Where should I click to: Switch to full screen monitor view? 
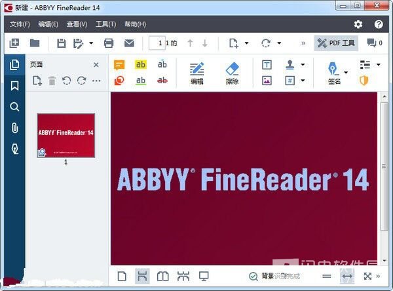[204, 277]
